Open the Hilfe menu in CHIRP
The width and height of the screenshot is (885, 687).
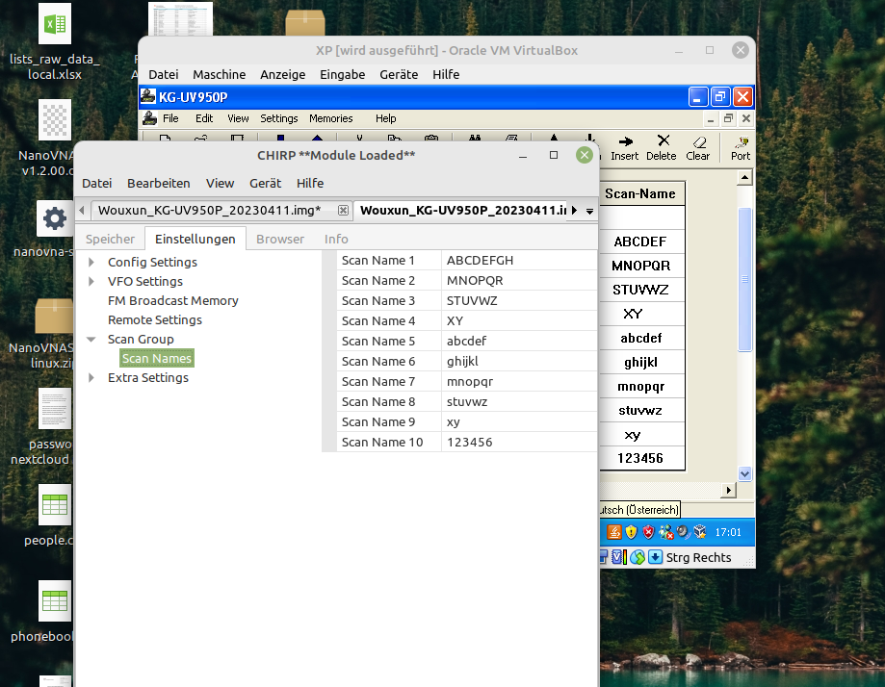pyautogui.click(x=310, y=184)
